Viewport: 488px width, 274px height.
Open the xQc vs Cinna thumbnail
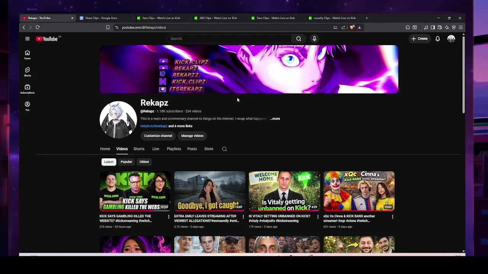[359, 191]
